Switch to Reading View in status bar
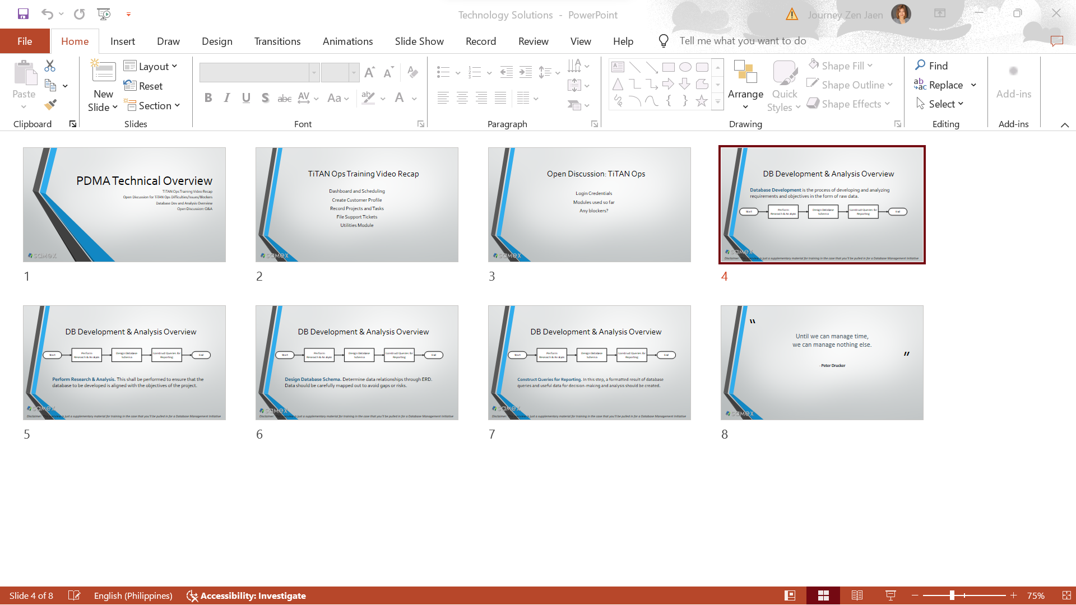This screenshot has height=605, width=1076. [x=857, y=595]
